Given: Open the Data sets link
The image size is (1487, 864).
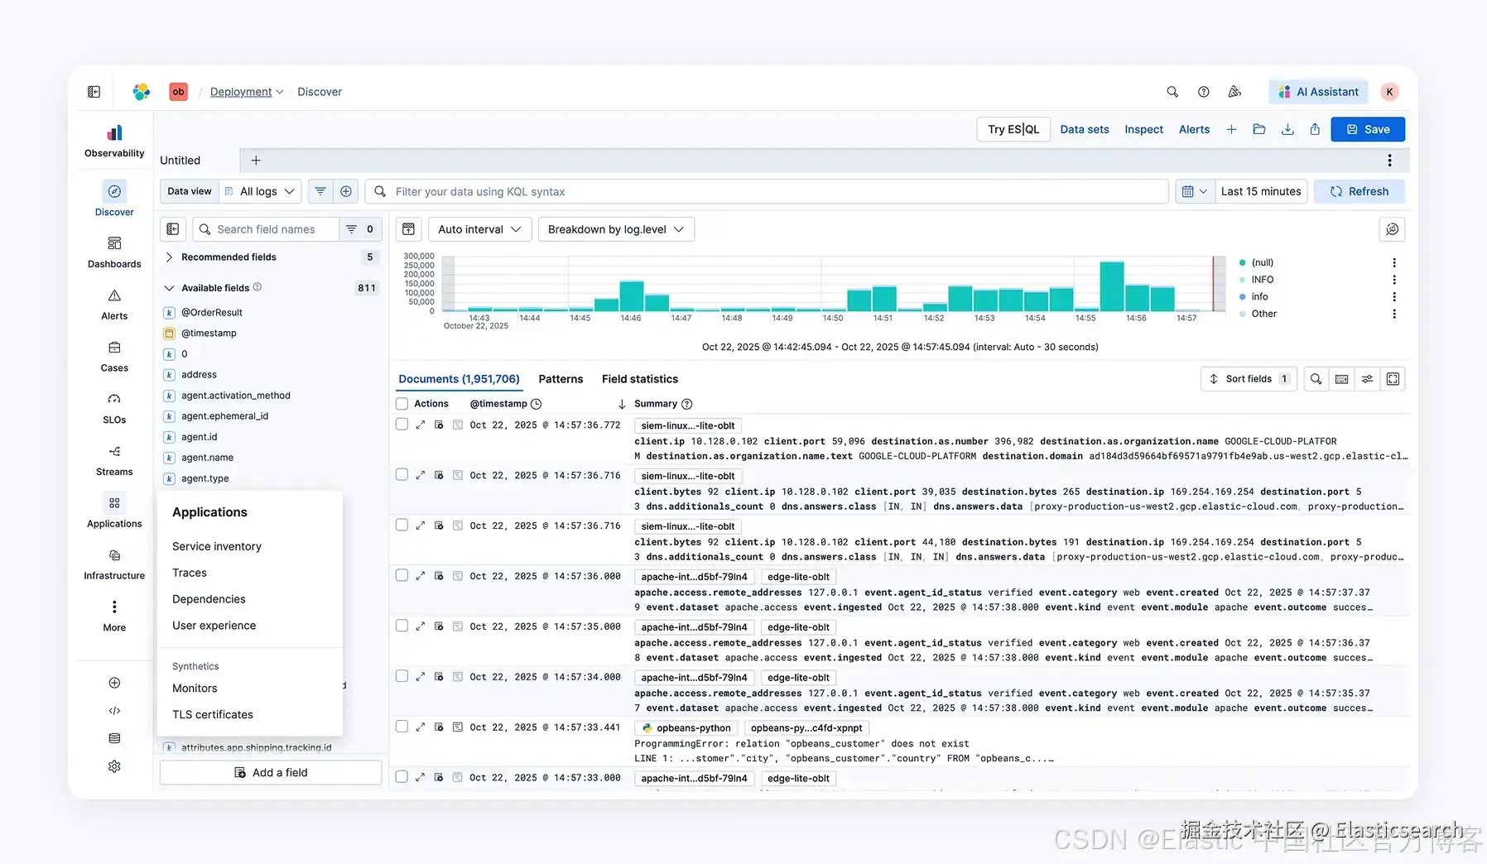Looking at the screenshot, I should pos(1085,129).
